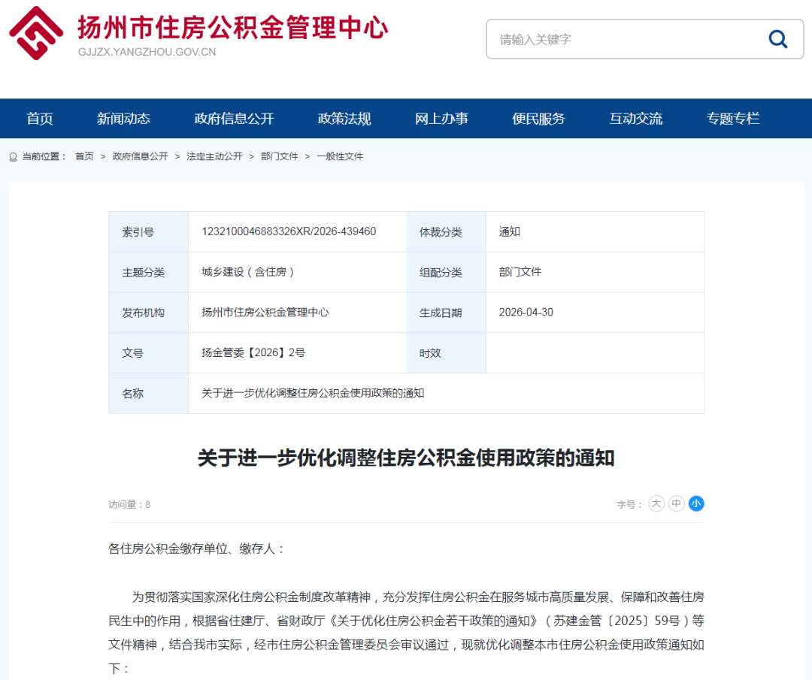The height and width of the screenshot is (680, 812).
Task: Open the 新闻动态 navigation item
Action: pos(123,119)
